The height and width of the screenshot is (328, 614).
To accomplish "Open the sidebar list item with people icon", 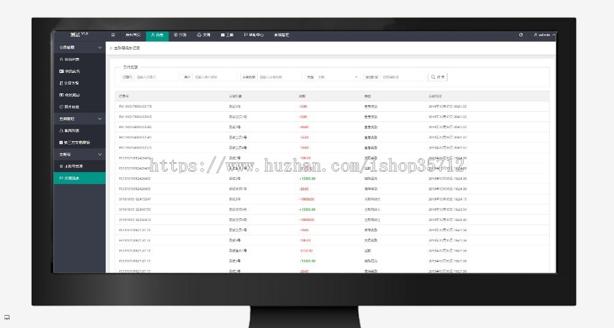I will [80, 131].
